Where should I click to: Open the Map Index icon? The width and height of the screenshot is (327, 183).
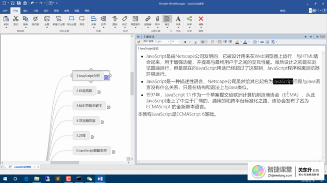[x=135, y=19]
